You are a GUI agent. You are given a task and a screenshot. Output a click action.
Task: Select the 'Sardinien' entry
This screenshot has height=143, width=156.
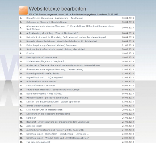(x=31, y=118)
